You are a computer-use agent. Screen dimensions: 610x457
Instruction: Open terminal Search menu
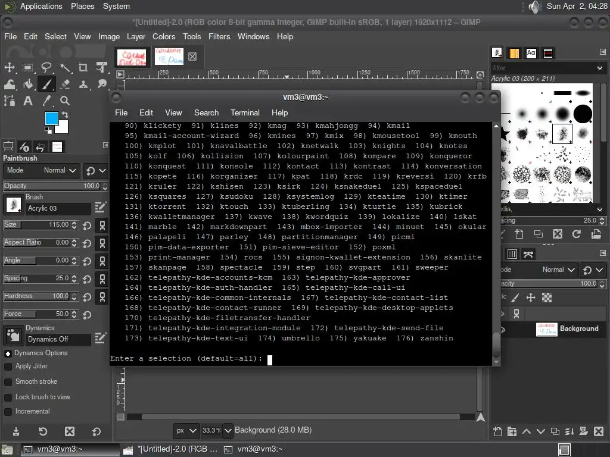tap(206, 112)
